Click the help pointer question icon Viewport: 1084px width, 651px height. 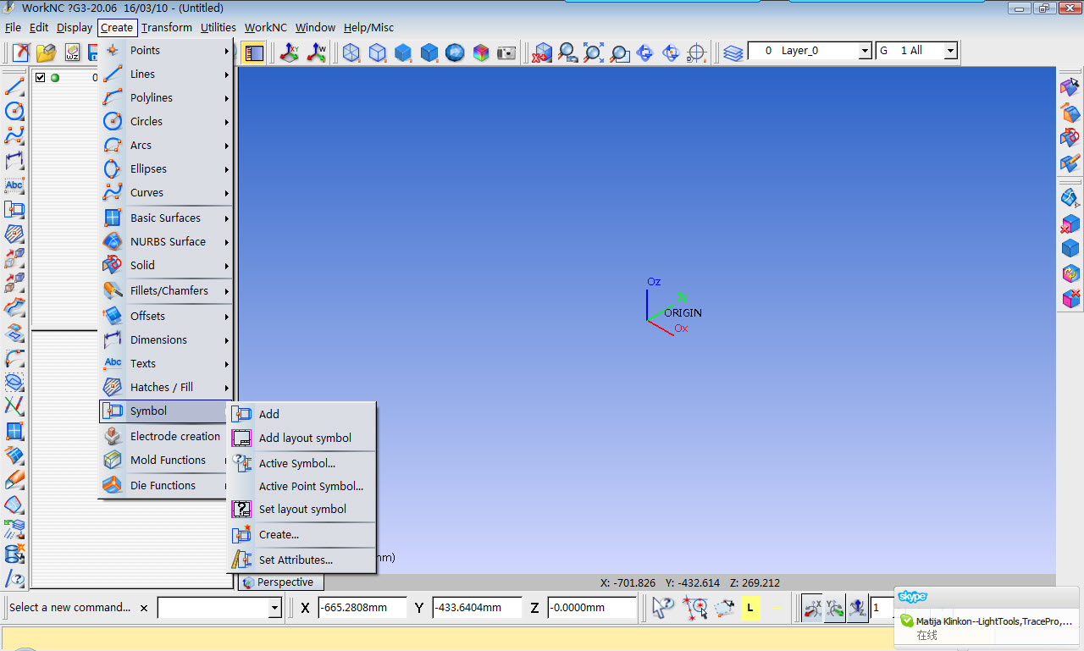point(662,607)
